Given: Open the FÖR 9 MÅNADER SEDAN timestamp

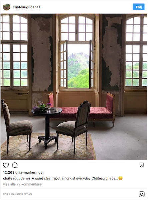Looking at the screenshot, I should click(x=17, y=194).
